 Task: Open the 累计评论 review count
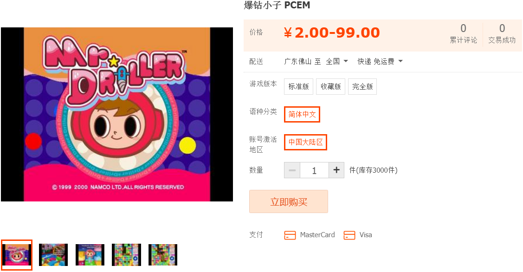463,34
